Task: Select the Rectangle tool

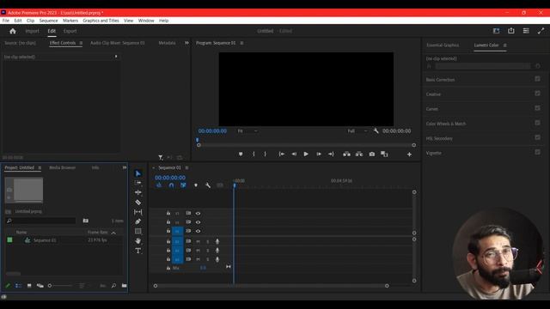Action: coord(137,231)
